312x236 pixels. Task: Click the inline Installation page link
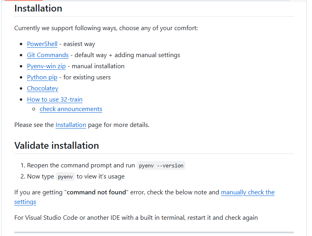point(71,125)
